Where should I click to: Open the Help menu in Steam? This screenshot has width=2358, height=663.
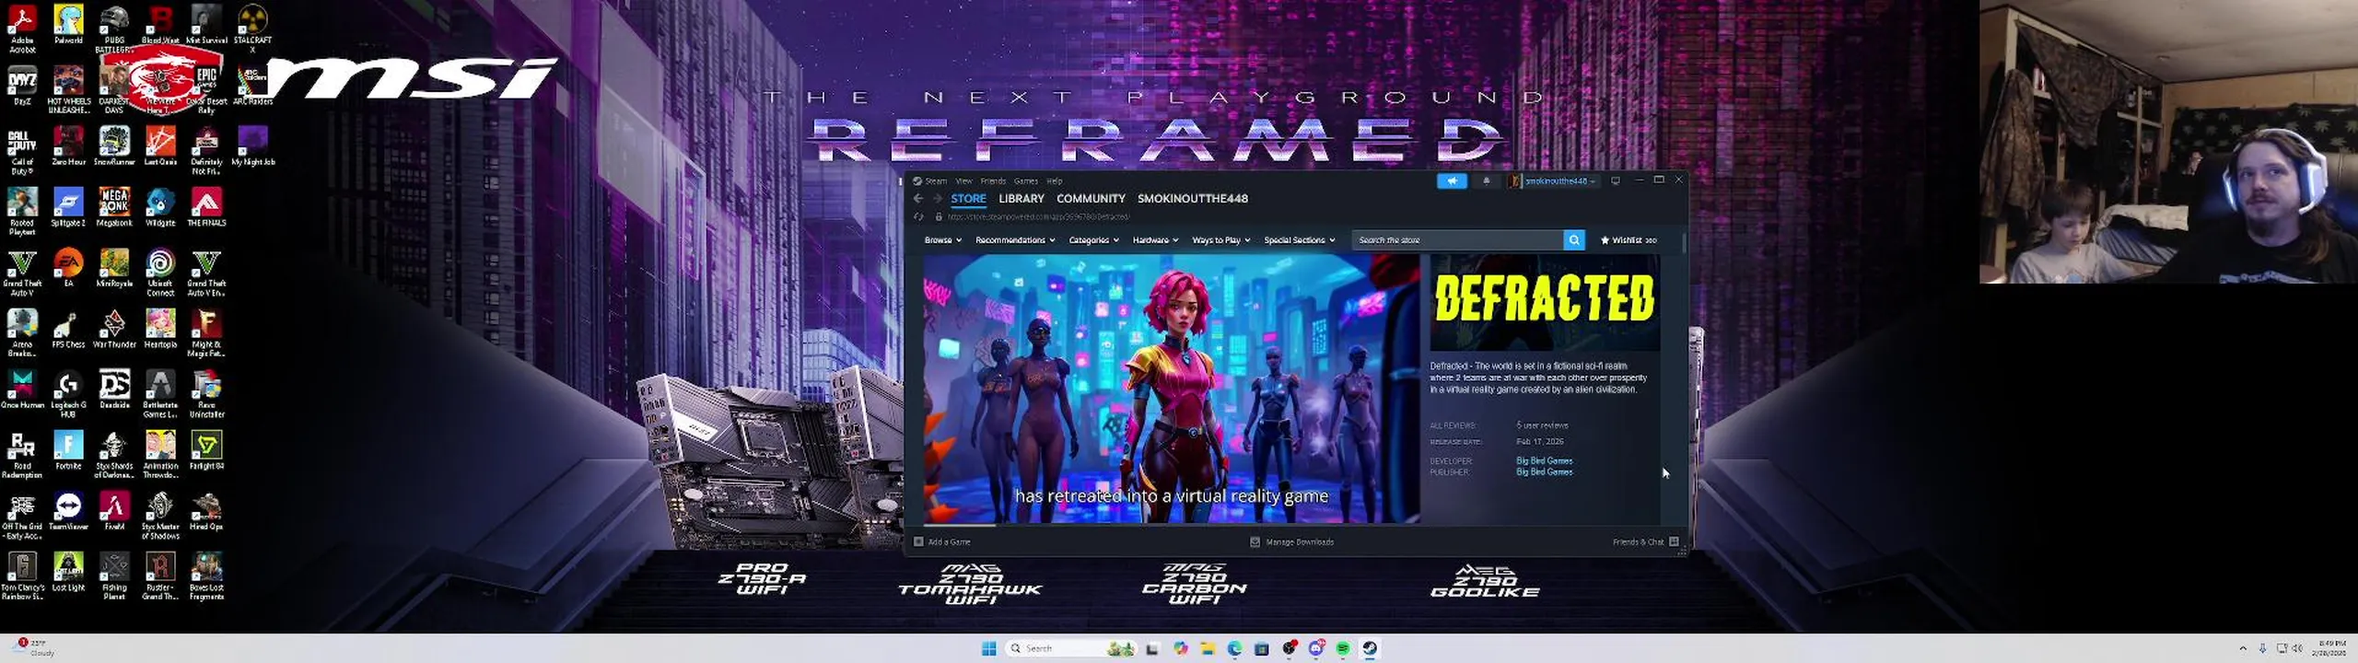coord(1055,180)
